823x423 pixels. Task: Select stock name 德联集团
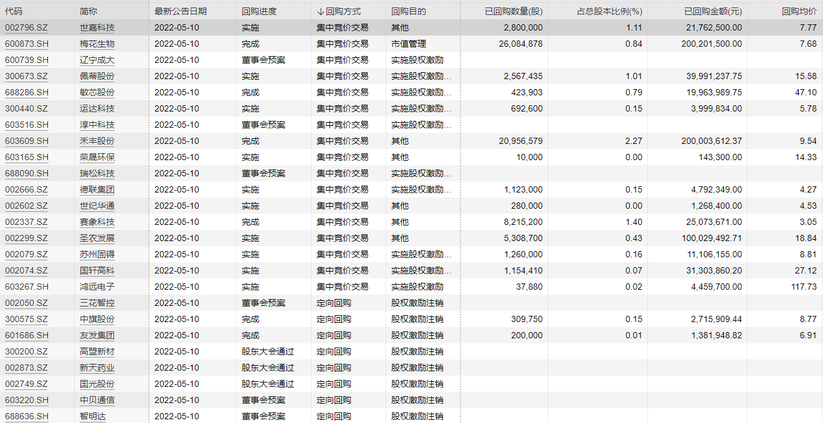tap(97, 189)
